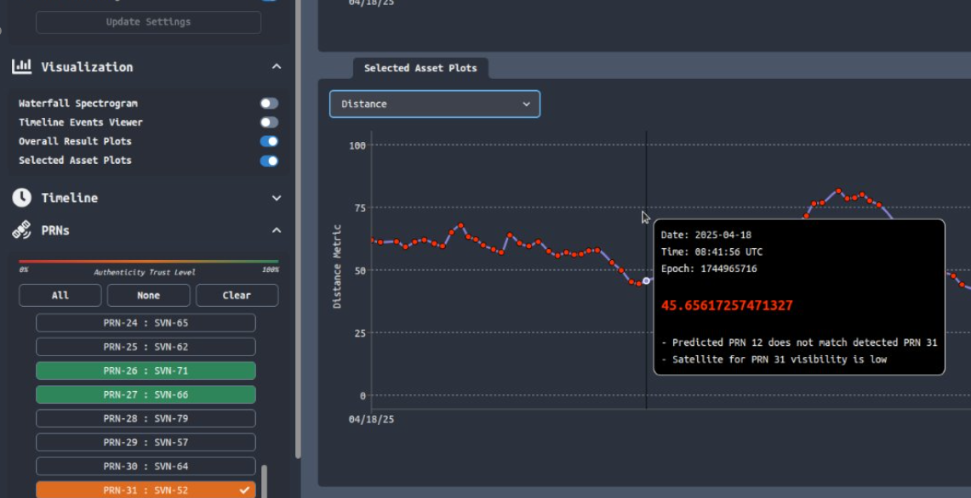The image size is (971, 498).
Task: Click the 04/18/25 date under the Distance plot
Action: [x=371, y=420]
